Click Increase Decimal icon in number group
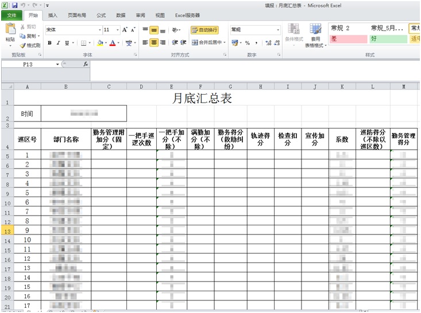The image size is (421, 313). 269,43
